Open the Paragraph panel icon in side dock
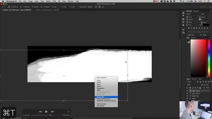This screenshot has height=119, width=212. tap(183, 16)
